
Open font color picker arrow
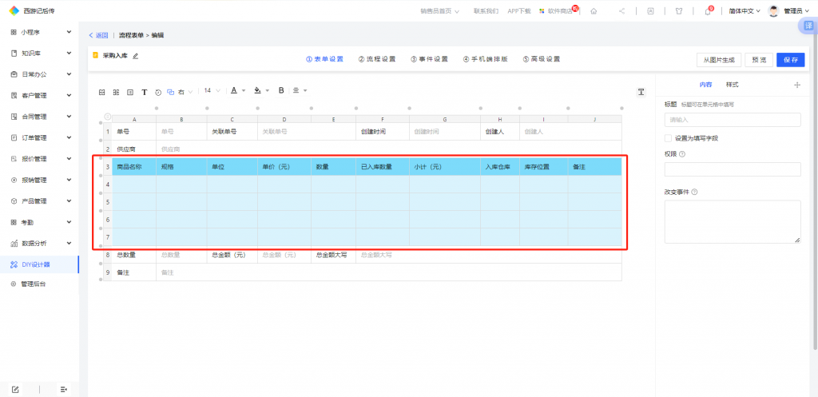tap(244, 91)
